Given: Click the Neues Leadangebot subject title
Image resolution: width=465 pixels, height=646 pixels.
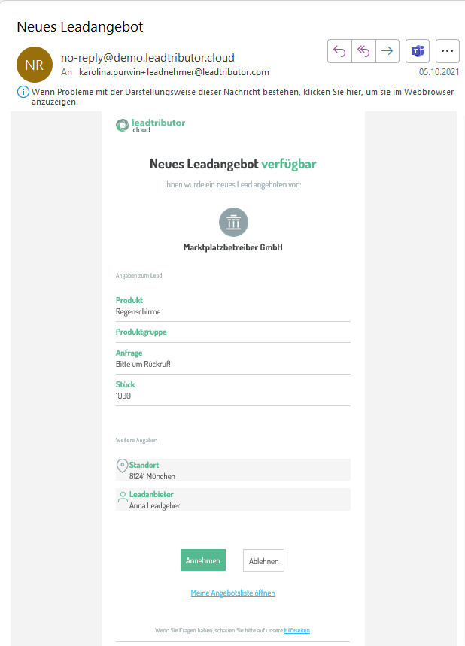Looking at the screenshot, I should [x=80, y=27].
